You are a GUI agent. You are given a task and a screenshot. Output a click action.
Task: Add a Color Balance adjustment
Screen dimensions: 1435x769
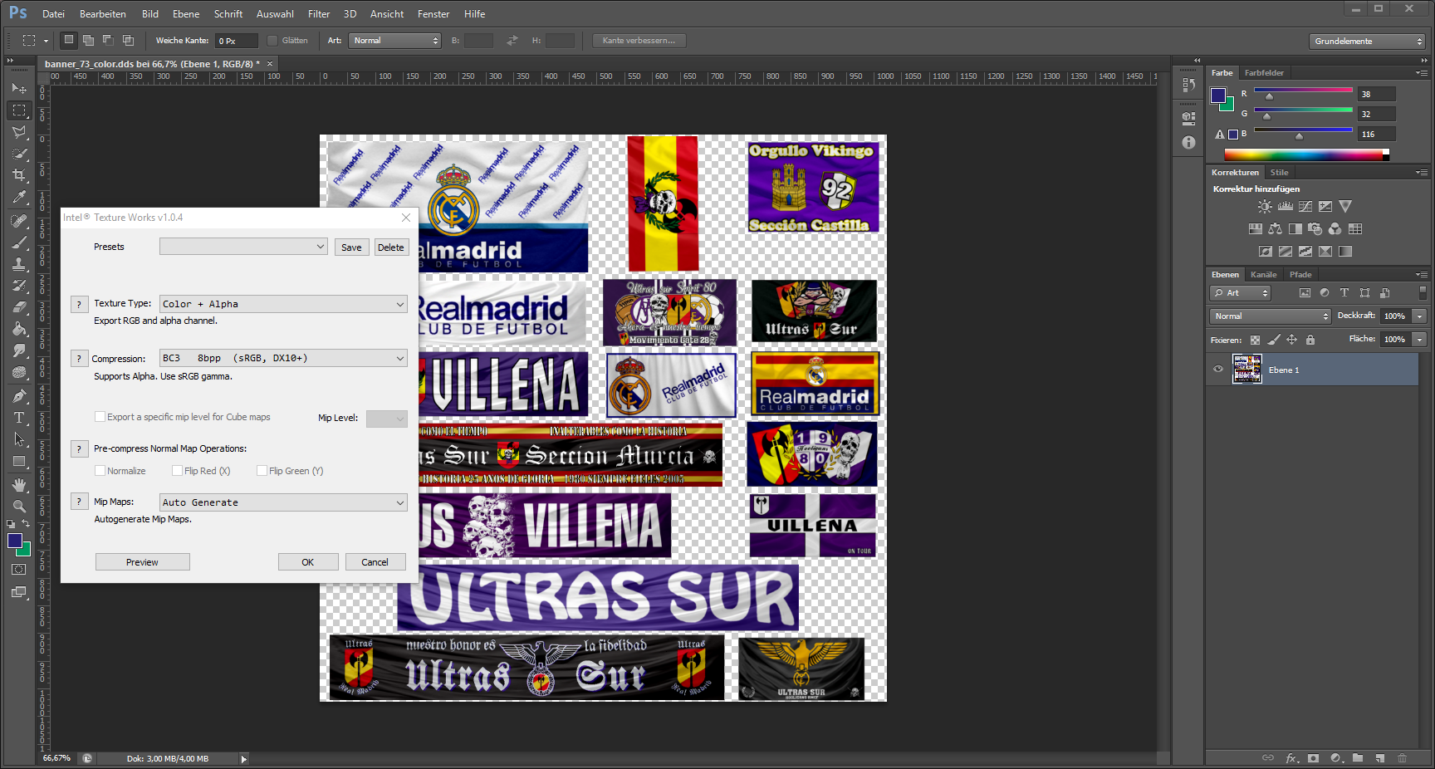click(1275, 229)
